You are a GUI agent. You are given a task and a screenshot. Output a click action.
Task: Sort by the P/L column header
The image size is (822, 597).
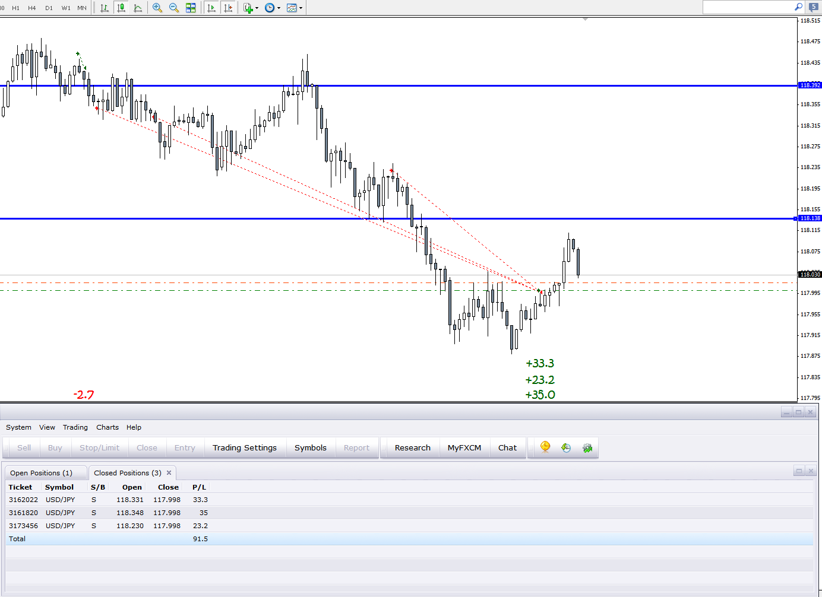pos(199,487)
